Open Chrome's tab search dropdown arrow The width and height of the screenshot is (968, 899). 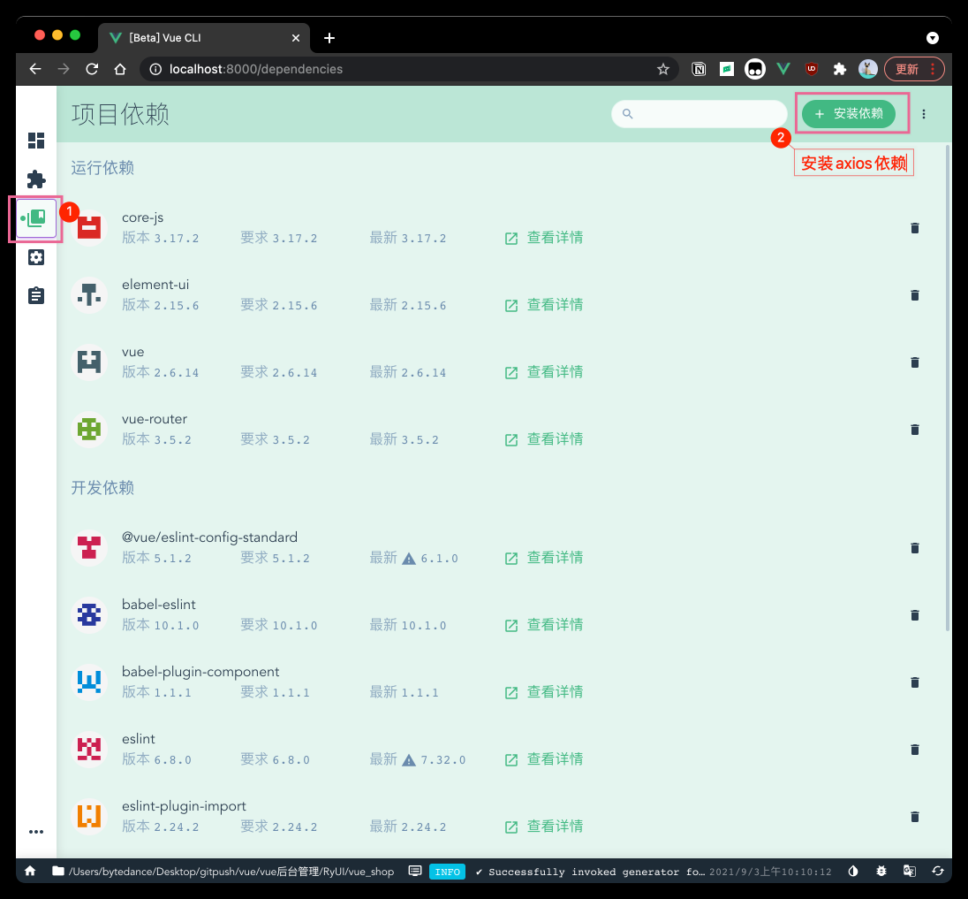(x=932, y=38)
